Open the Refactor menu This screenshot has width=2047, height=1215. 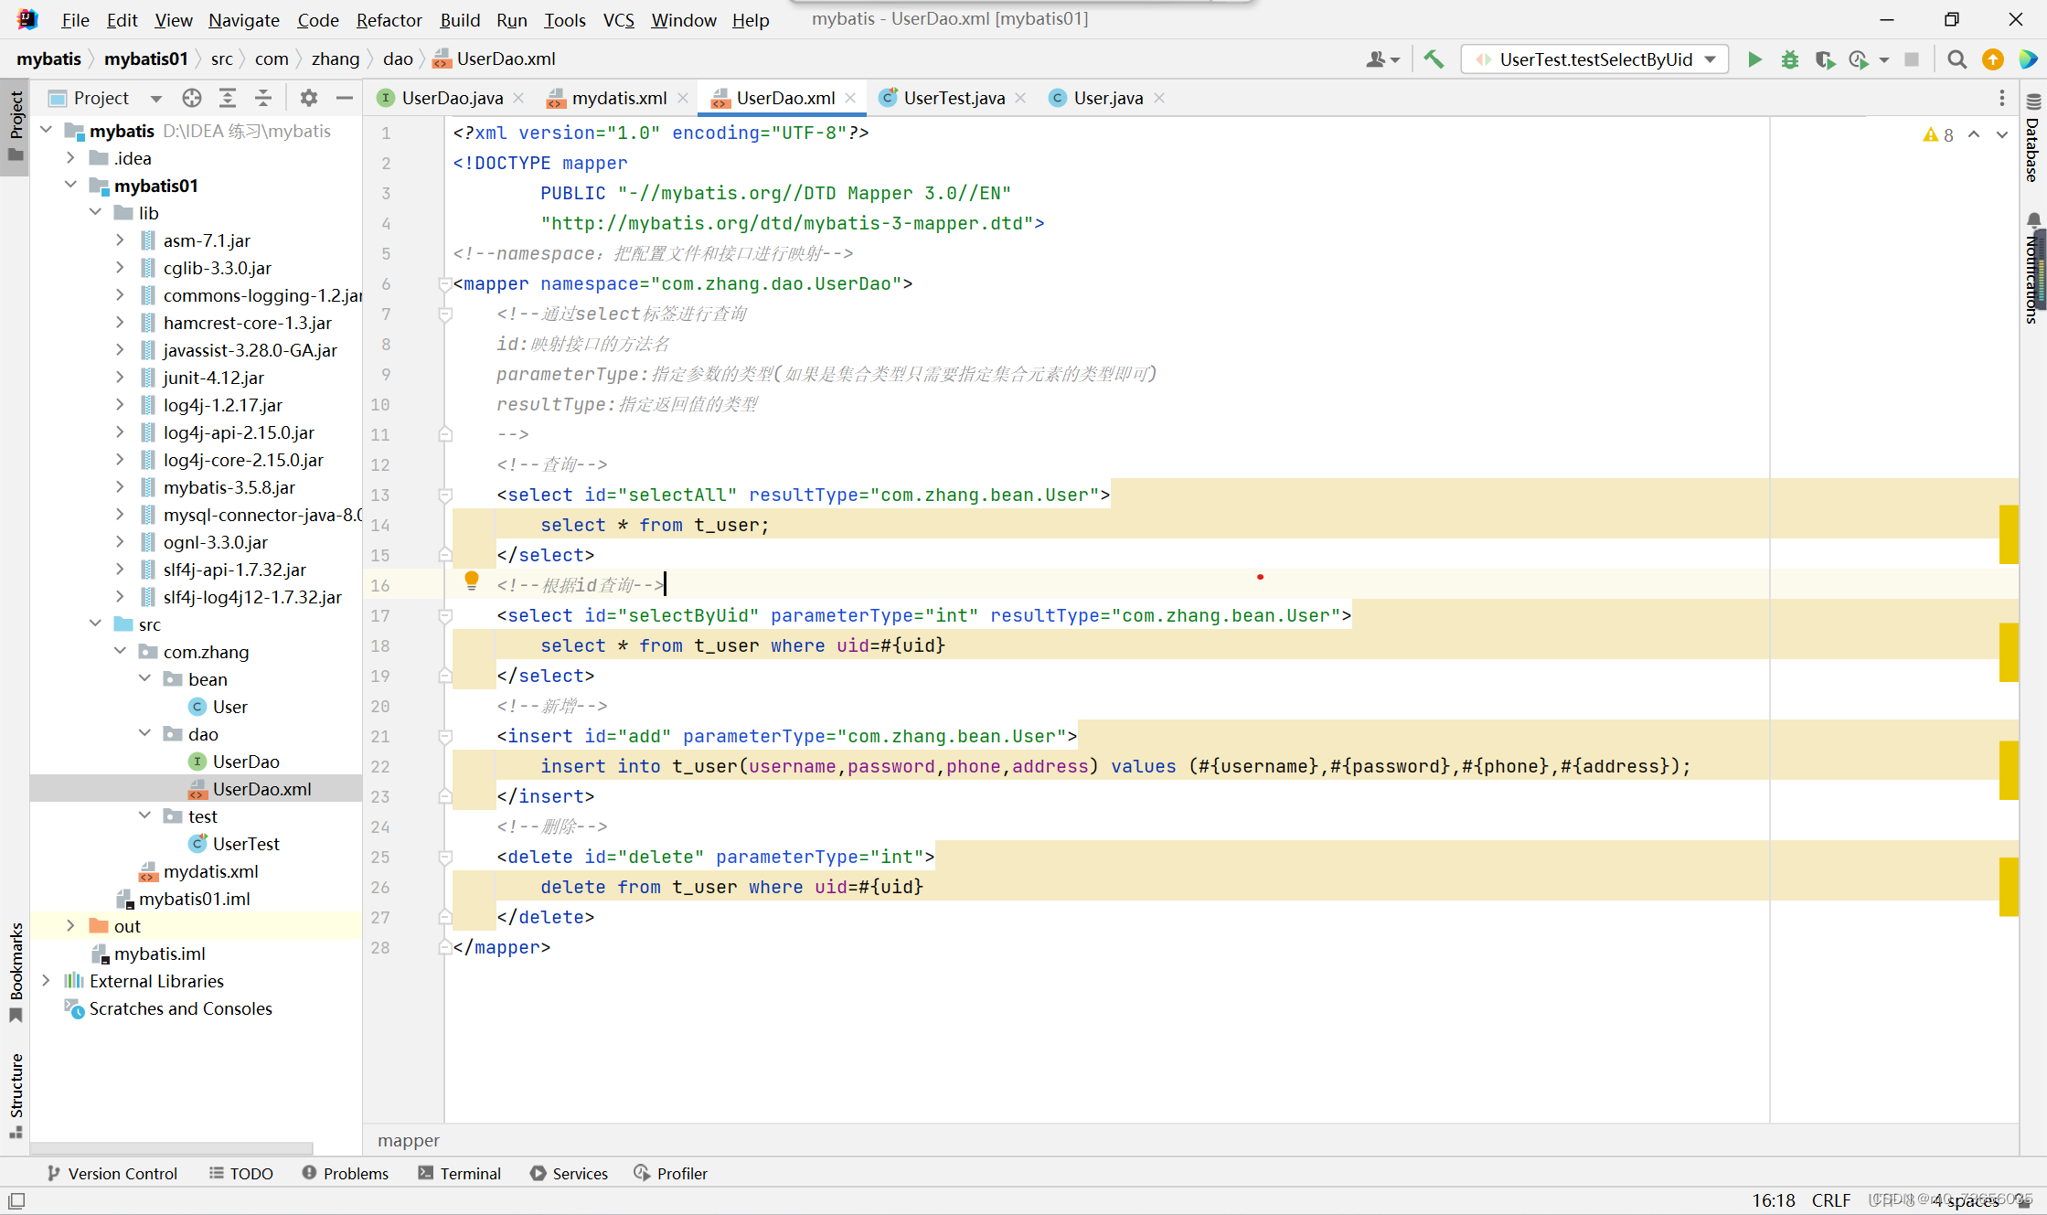pyautogui.click(x=389, y=20)
